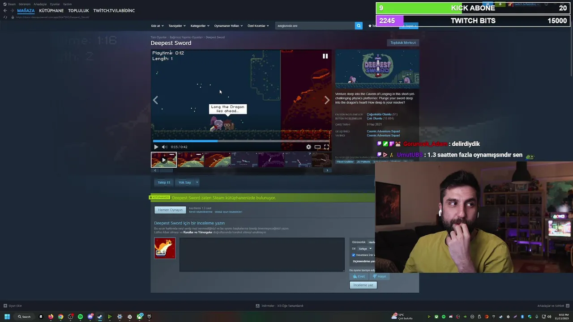Open the Görünüm menu
This screenshot has width=573, height=322.
point(25,4)
